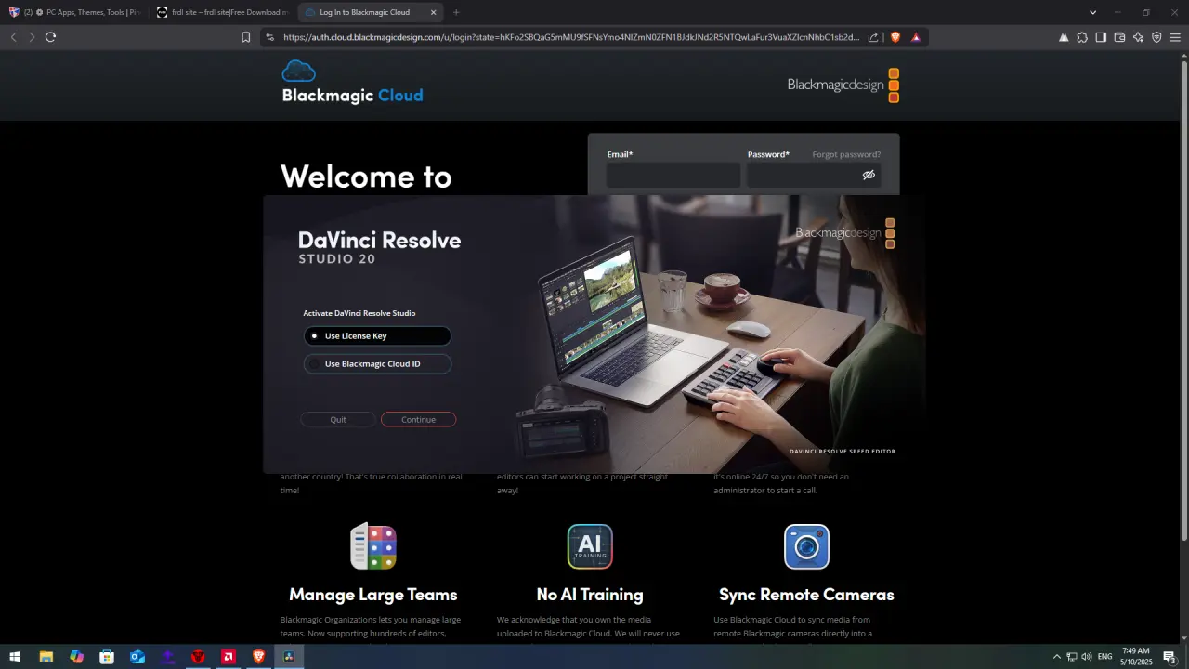Open AMD Software from taskbar

point(228,657)
